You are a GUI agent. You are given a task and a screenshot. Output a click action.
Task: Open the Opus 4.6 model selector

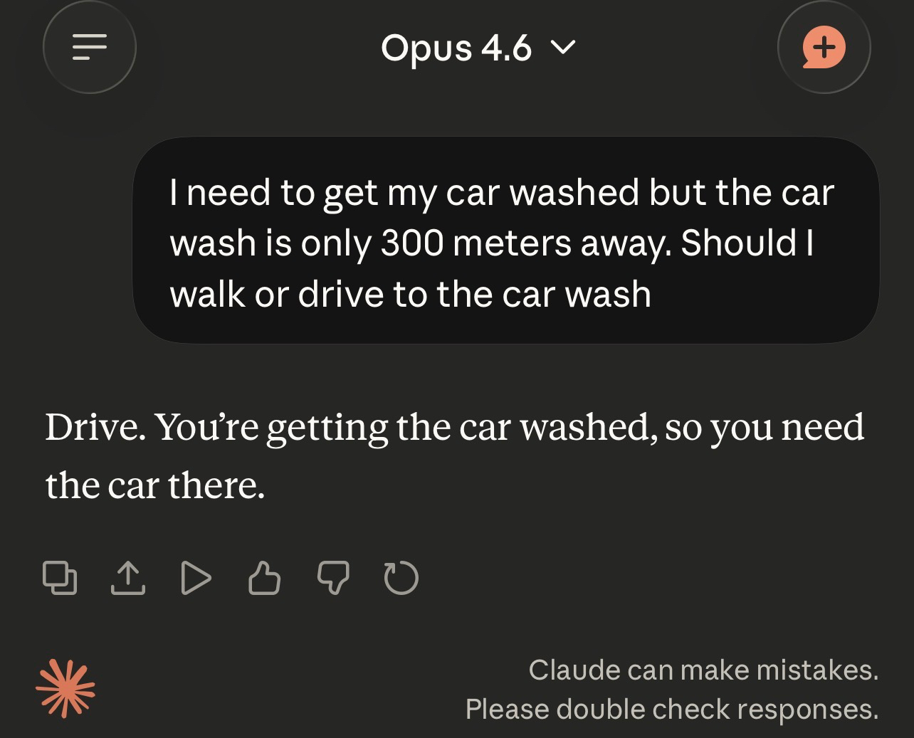456,48
